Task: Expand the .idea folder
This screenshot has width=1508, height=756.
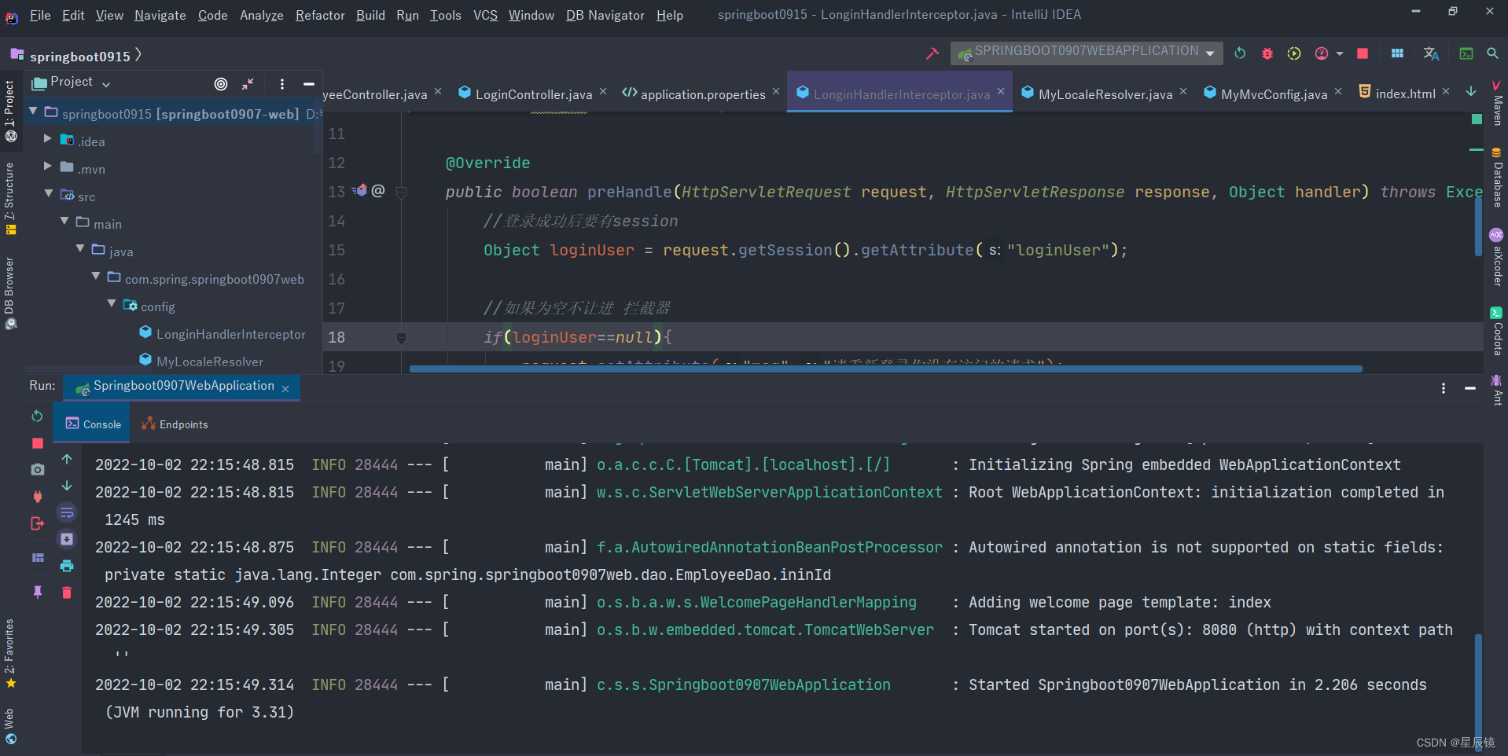Action: click(48, 139)
